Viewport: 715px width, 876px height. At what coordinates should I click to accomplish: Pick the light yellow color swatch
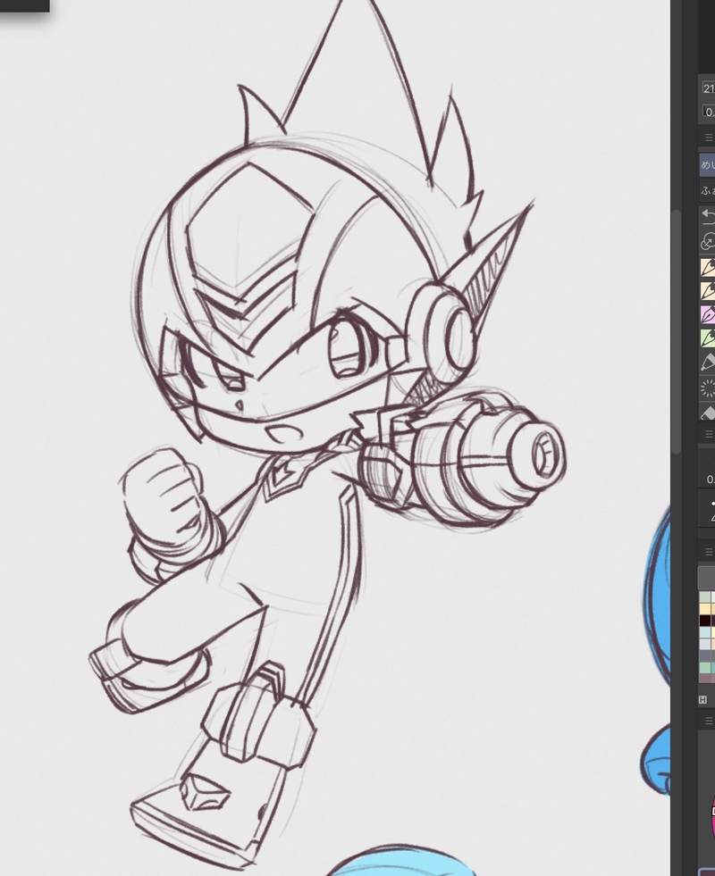tap(705, 610)
